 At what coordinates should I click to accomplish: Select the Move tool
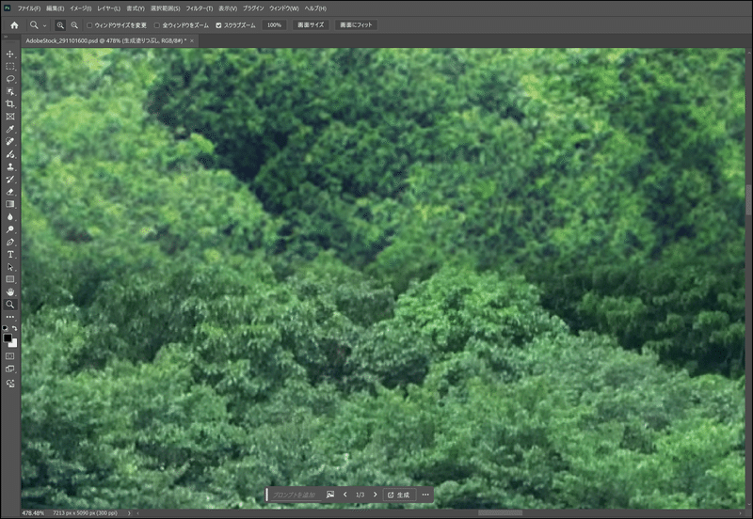coord(10,54)
